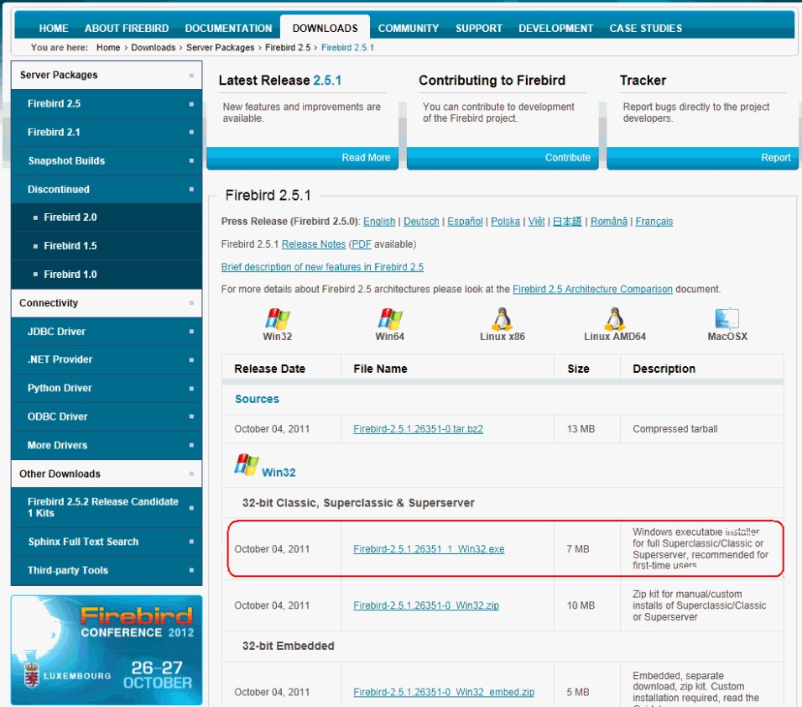Go to Home in the breadcrumb
Image resolution: width=802 pixels, height=707 pixels.
pos(108,48)
